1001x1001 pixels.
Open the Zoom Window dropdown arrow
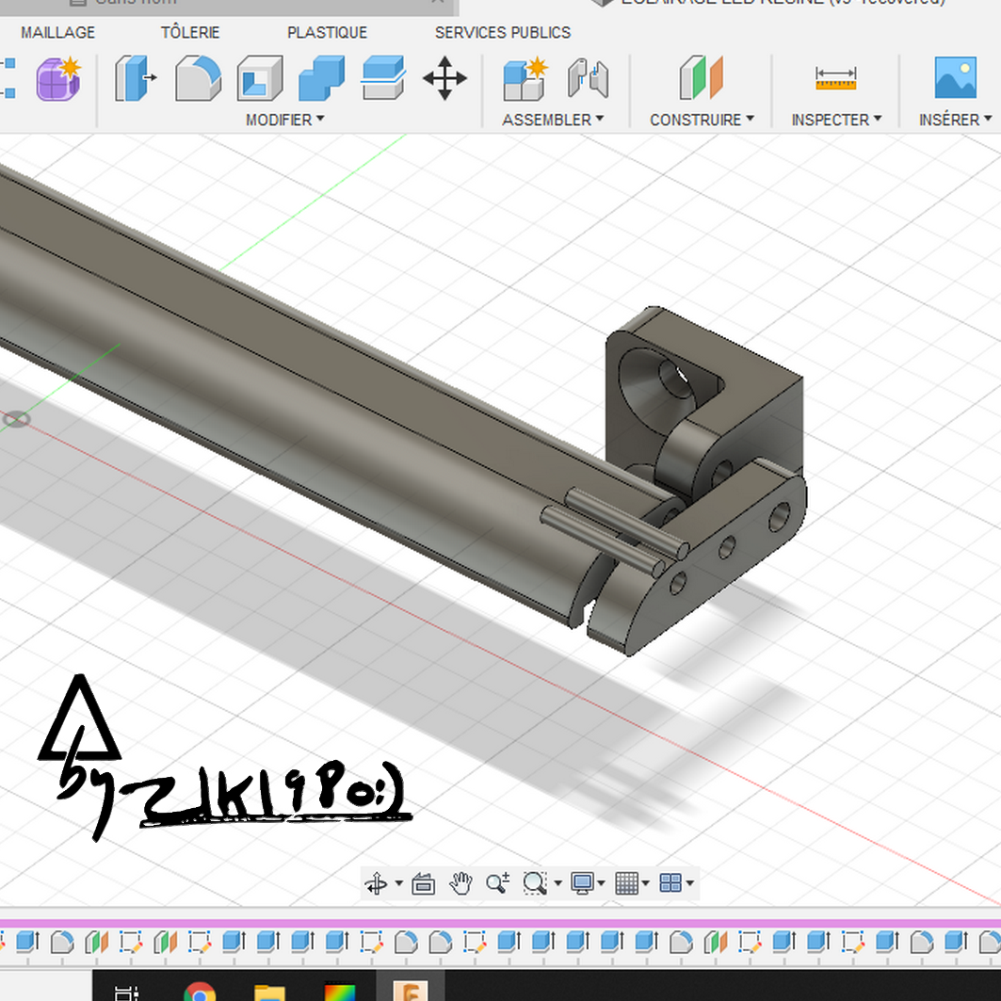[x=558, y=883]
